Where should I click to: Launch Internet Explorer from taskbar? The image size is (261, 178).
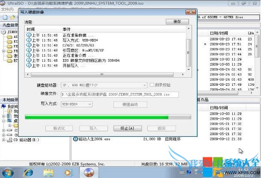click(28, 173)
